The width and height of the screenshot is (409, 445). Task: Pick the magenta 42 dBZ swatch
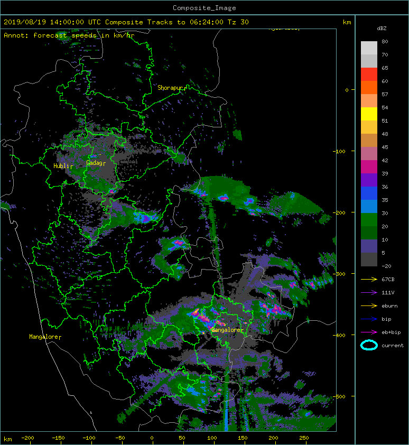369,166
